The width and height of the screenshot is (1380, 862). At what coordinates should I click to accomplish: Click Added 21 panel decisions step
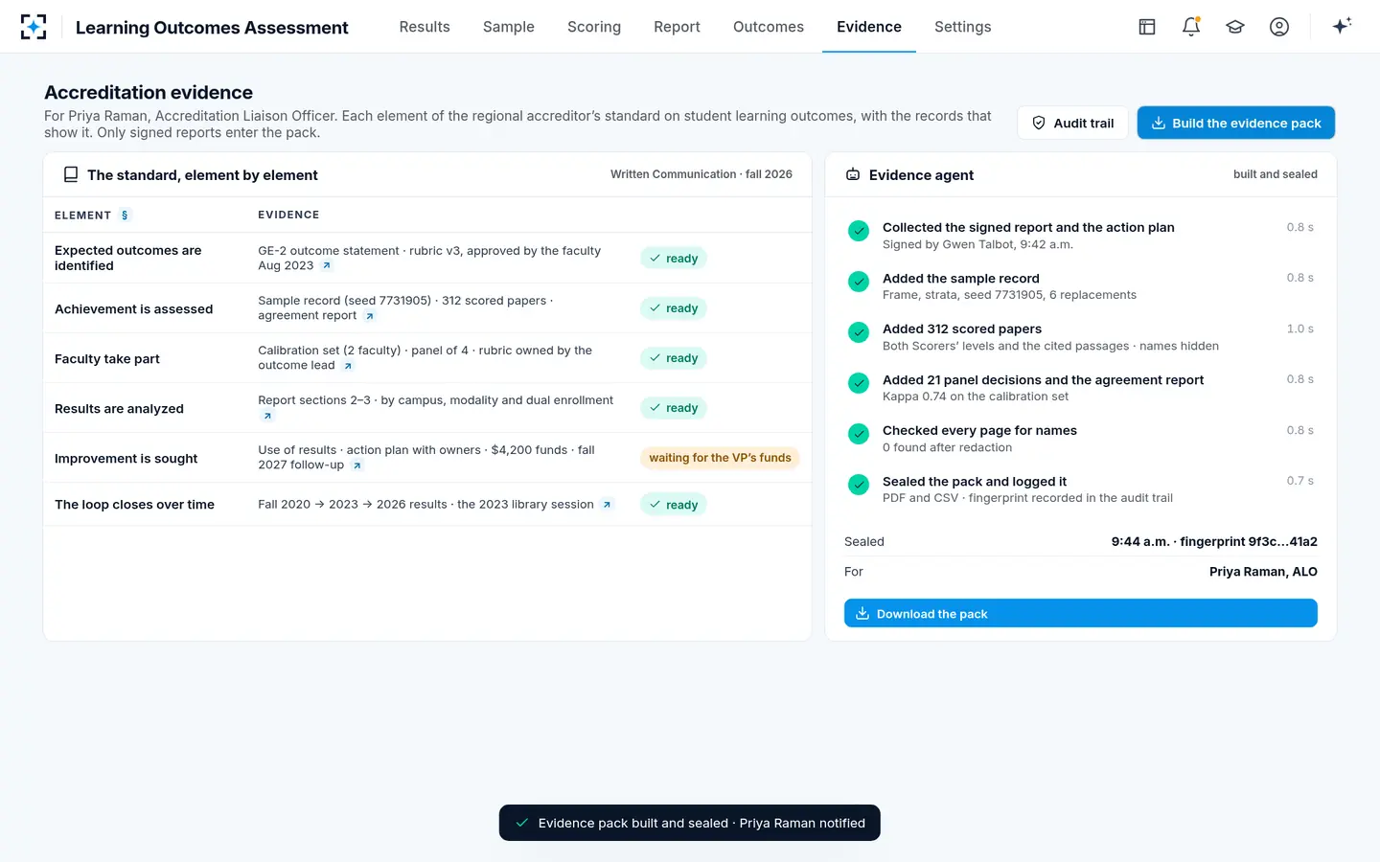pyautogui.click(x=1081, y=387)
